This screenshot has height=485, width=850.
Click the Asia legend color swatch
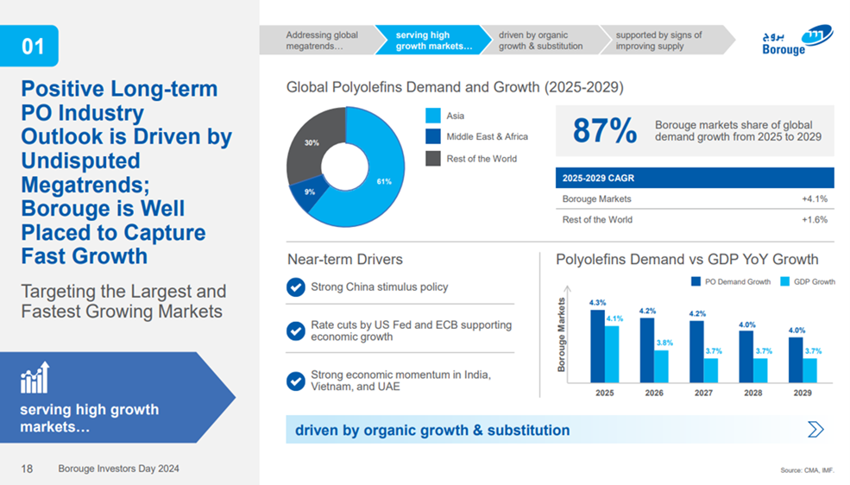click(432, 115)
